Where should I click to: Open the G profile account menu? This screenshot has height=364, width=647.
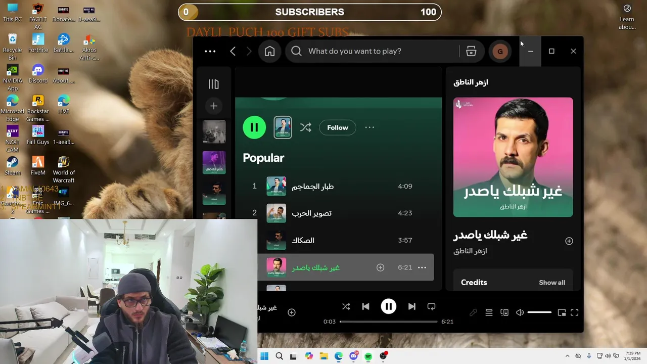[500, 51]
